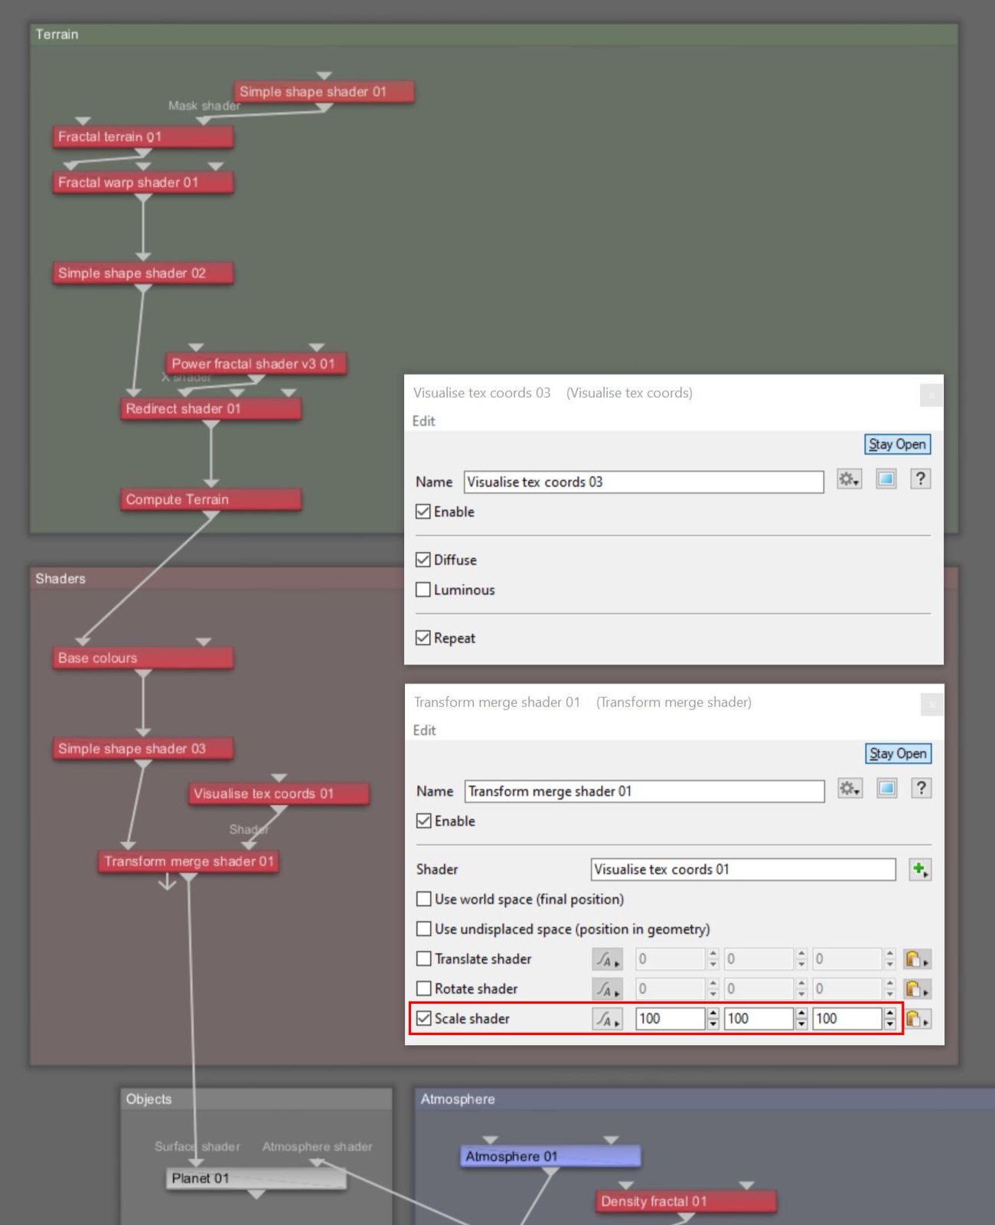Select Transform merge shader 01 node
The height and width of the screenshot is (1225, 995).
[188, 861]
